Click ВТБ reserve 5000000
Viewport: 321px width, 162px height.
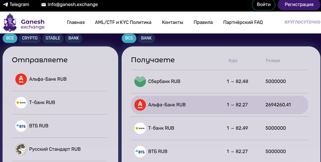point(276,151)
